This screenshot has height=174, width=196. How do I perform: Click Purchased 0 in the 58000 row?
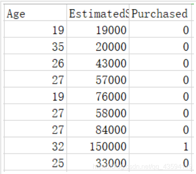point(160,112)
